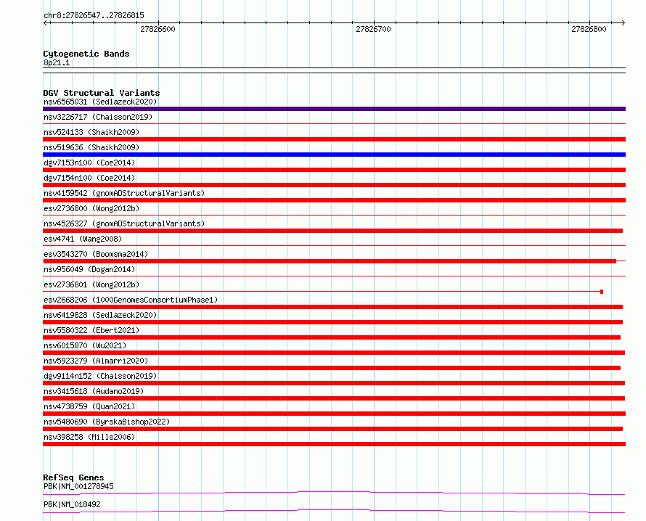646x521 pixels.
Task: Click the 27826800 ruler coordinate label
Action: [x=589, y=29]
